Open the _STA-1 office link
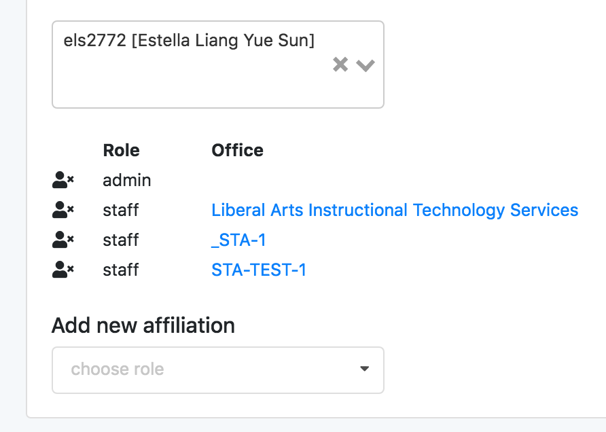This screenshot has height=432, width=606. coord(238,240)
